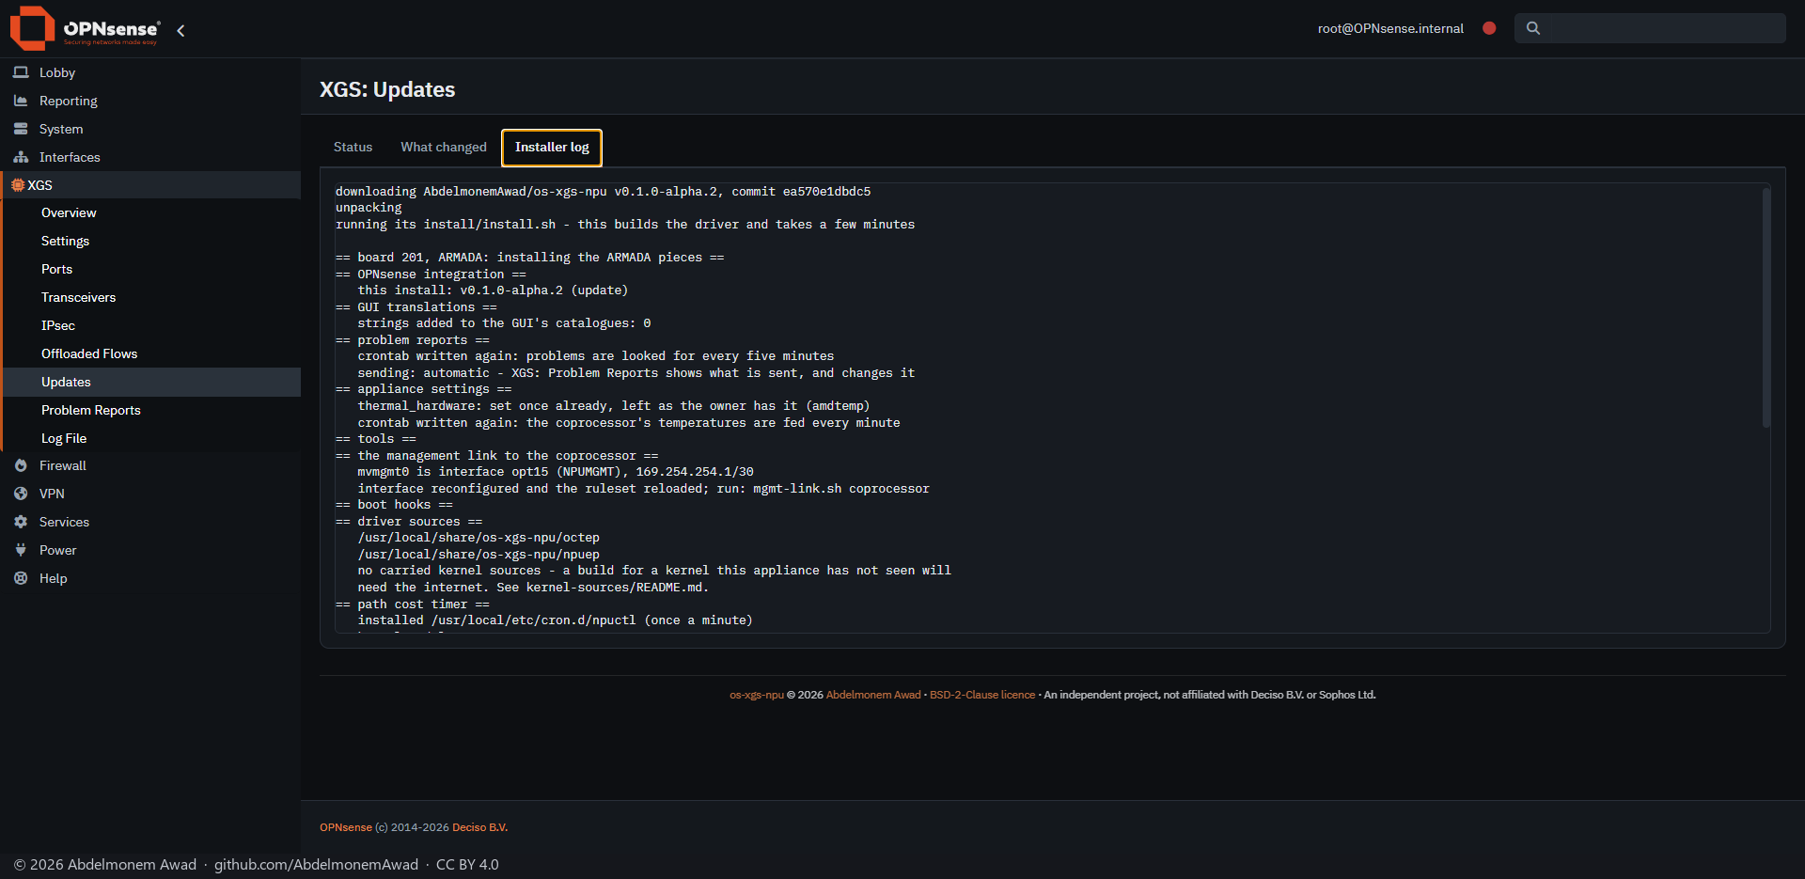Open the os-xgs-npu footer link
Viewport: 1805px width, 879px height.
(757, 695)
